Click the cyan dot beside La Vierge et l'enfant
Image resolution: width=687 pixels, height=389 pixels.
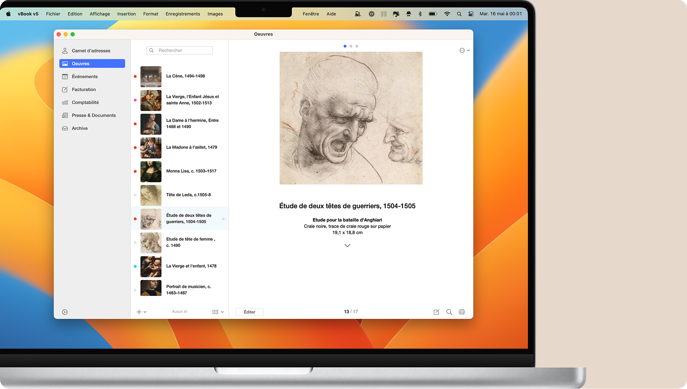[135, 266]
